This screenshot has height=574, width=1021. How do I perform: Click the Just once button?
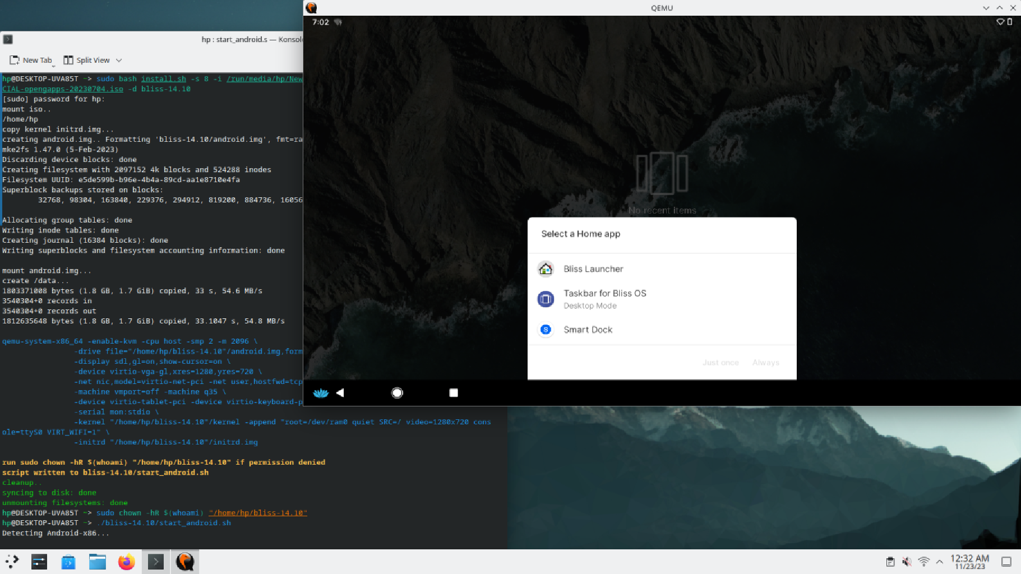pos(720,363)
